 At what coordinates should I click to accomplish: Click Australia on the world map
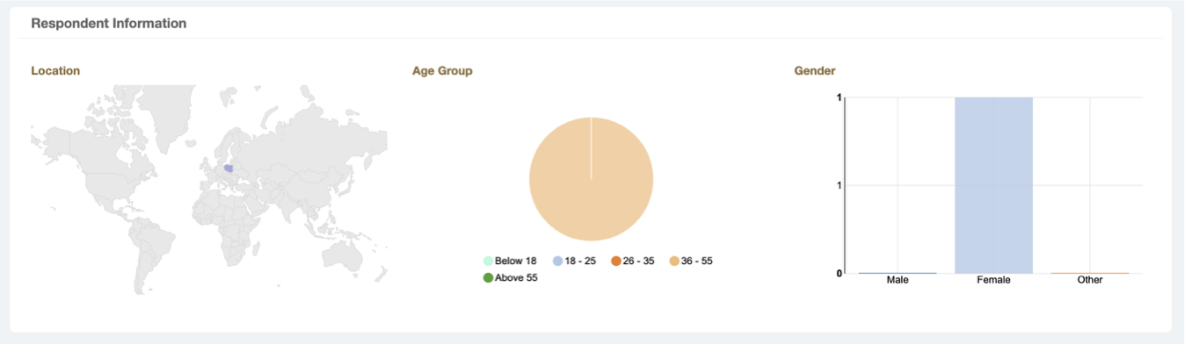point(344,253)
